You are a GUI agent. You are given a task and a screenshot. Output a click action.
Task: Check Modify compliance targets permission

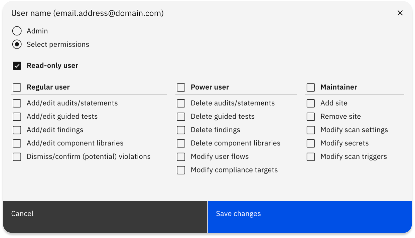pyautogui.click(x=181, y=170)
